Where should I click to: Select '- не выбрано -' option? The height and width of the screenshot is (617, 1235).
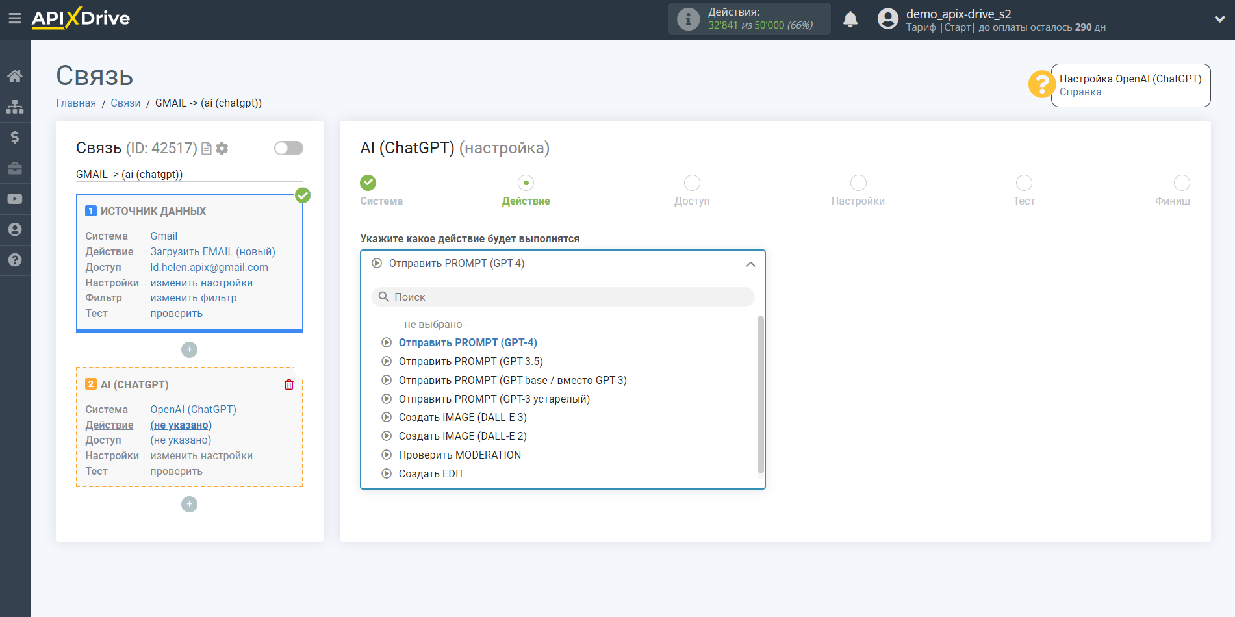click(x=433, y=324)
